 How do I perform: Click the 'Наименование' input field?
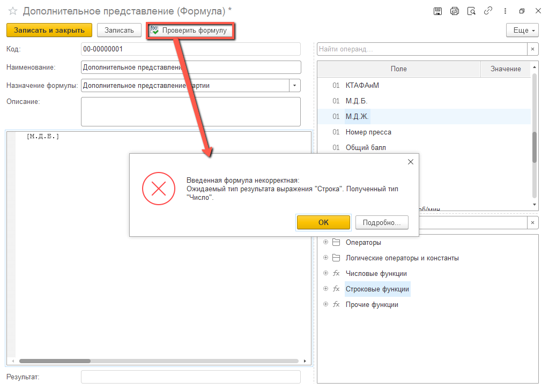point(190,67)
